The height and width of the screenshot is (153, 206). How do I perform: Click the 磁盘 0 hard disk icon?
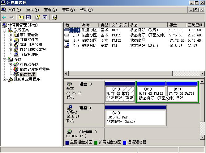click(69, 84)
